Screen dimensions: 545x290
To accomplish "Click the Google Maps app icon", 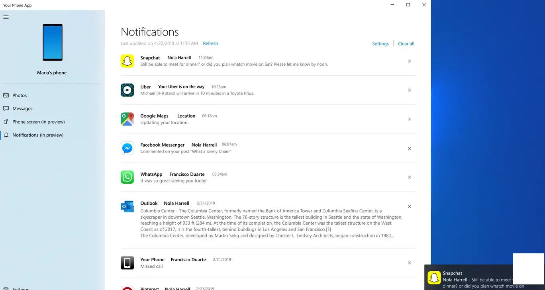I will (x=127, y=119).
